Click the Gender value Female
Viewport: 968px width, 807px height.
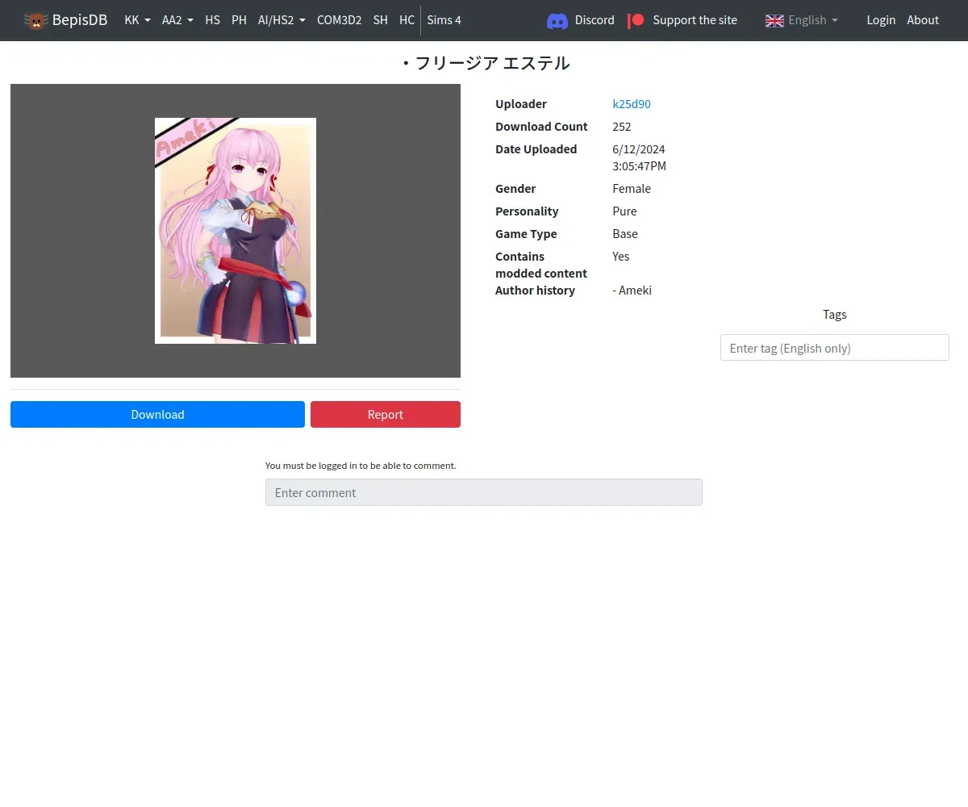coord(632,189)
